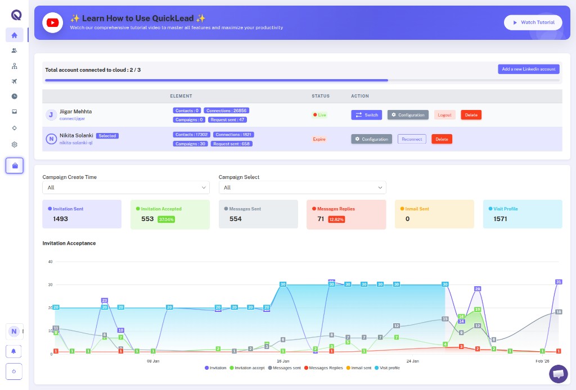Click Add a new LinkedIn account
The height and width of the screenshot is (390, 576).
pyautogui.click(x=528, y=68)
